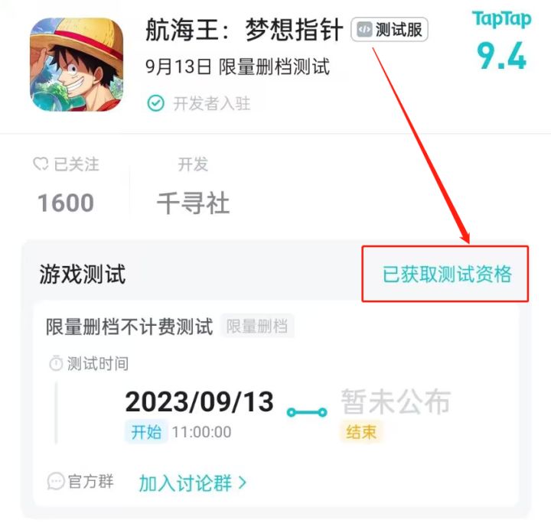Toggle the 已关注 heart follow icon
This screenshot has height=523, width=551.
point(41,164)
